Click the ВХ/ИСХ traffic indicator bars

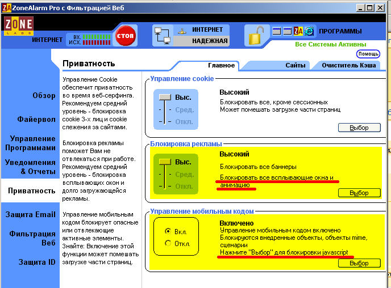click(x=97, y=40)
